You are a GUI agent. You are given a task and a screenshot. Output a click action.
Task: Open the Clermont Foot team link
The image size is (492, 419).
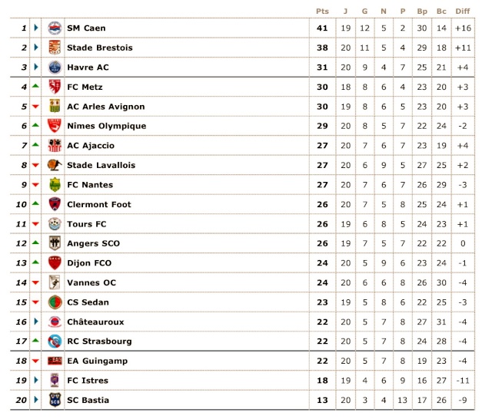tap(99, 204)
